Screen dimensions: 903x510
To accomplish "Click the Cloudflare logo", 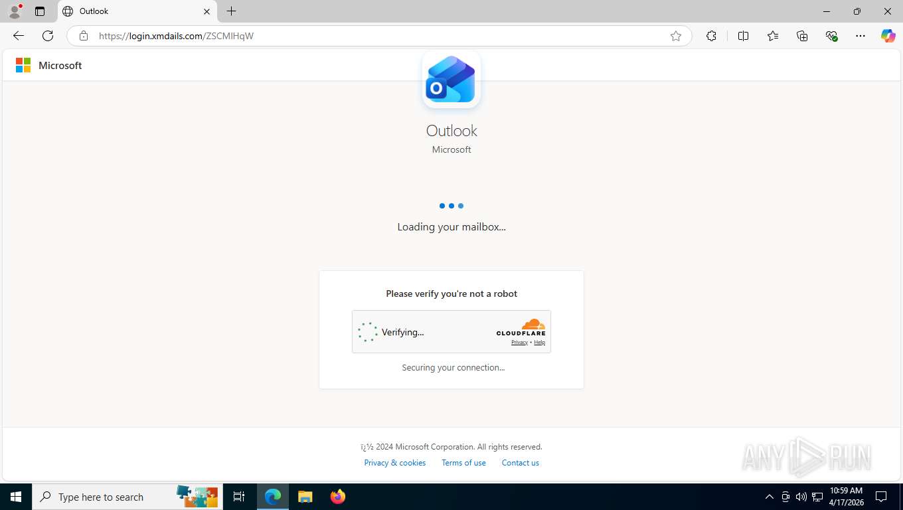I will point(521,327).
